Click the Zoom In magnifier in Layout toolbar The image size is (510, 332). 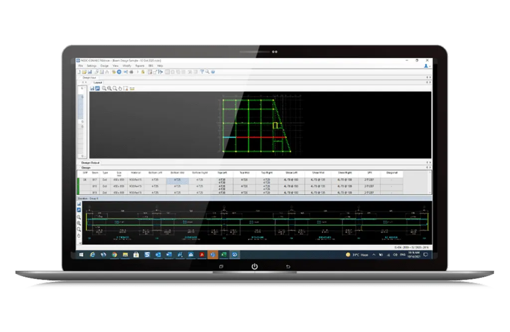(x=109, y=88)
